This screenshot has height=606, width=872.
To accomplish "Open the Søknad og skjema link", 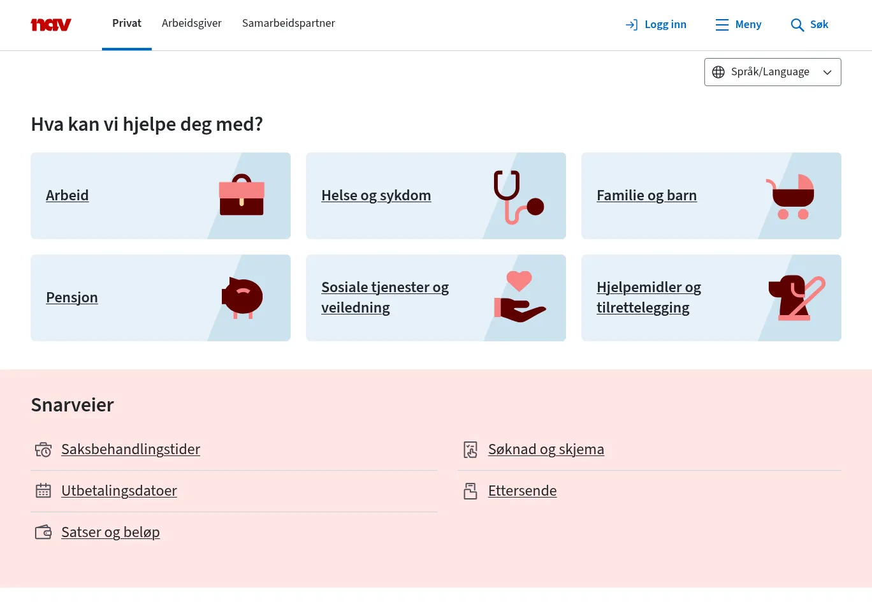I will click(546, 449).
